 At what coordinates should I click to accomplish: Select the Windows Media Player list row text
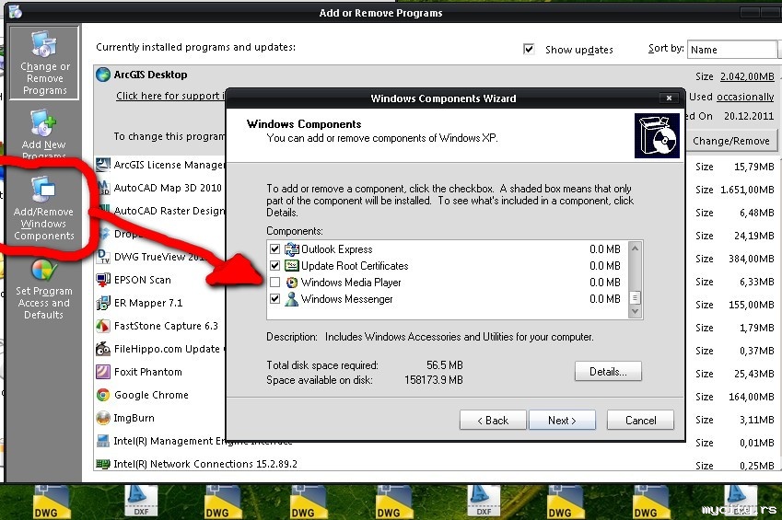point(351,283)
